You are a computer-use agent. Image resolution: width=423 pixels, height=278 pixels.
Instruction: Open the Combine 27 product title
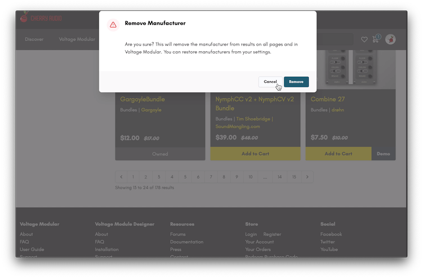pyautogui.click(x=327, y=99)
